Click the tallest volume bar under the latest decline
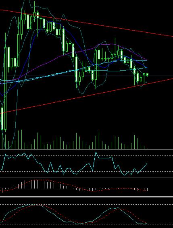 pos(134,142)
